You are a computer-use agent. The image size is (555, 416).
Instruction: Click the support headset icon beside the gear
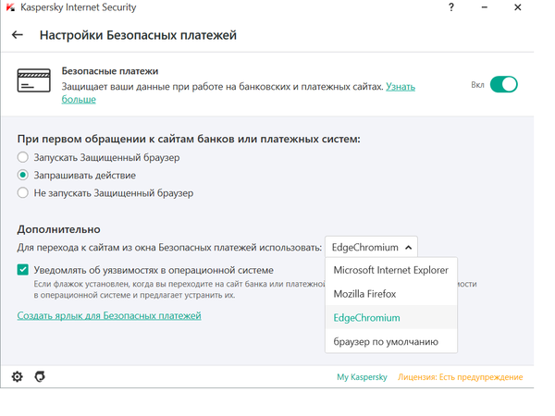[39, 377]
